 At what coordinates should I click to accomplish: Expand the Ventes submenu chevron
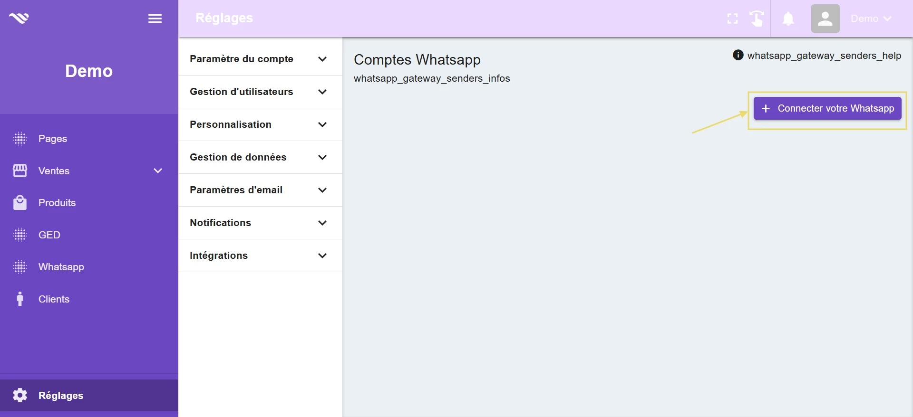click(158, 171)
